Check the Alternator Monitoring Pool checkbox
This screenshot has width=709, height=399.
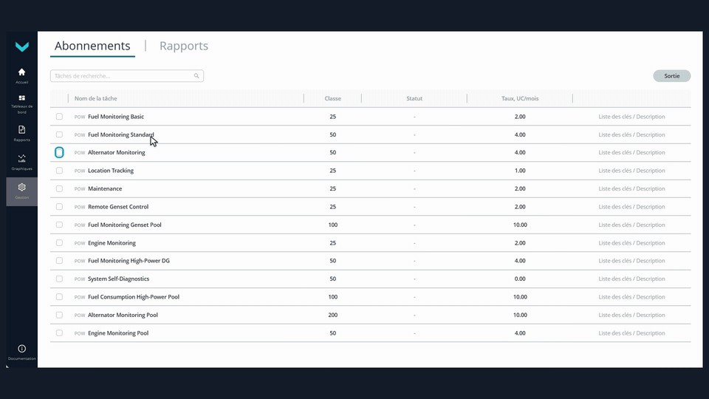click(x=59, y=315)
